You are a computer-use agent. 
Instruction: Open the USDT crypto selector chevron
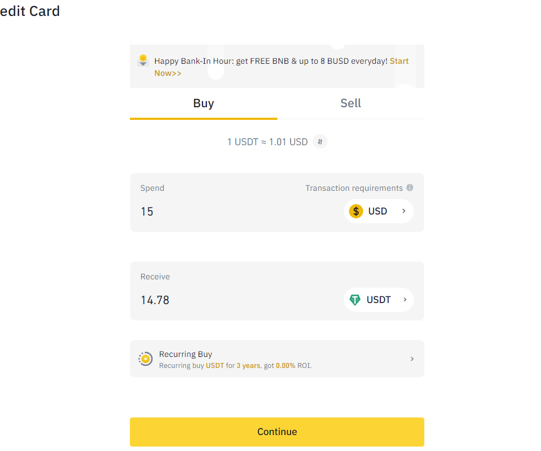click(405, 300)
